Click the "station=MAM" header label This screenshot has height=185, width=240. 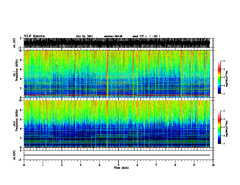click(x=113, y=36)
